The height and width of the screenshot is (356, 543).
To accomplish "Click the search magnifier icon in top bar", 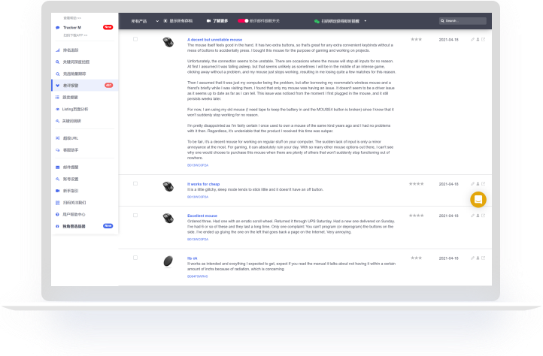I will tap(442, 21).
